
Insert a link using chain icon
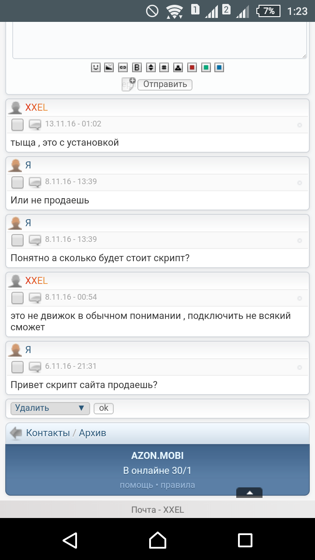[123, 67]
